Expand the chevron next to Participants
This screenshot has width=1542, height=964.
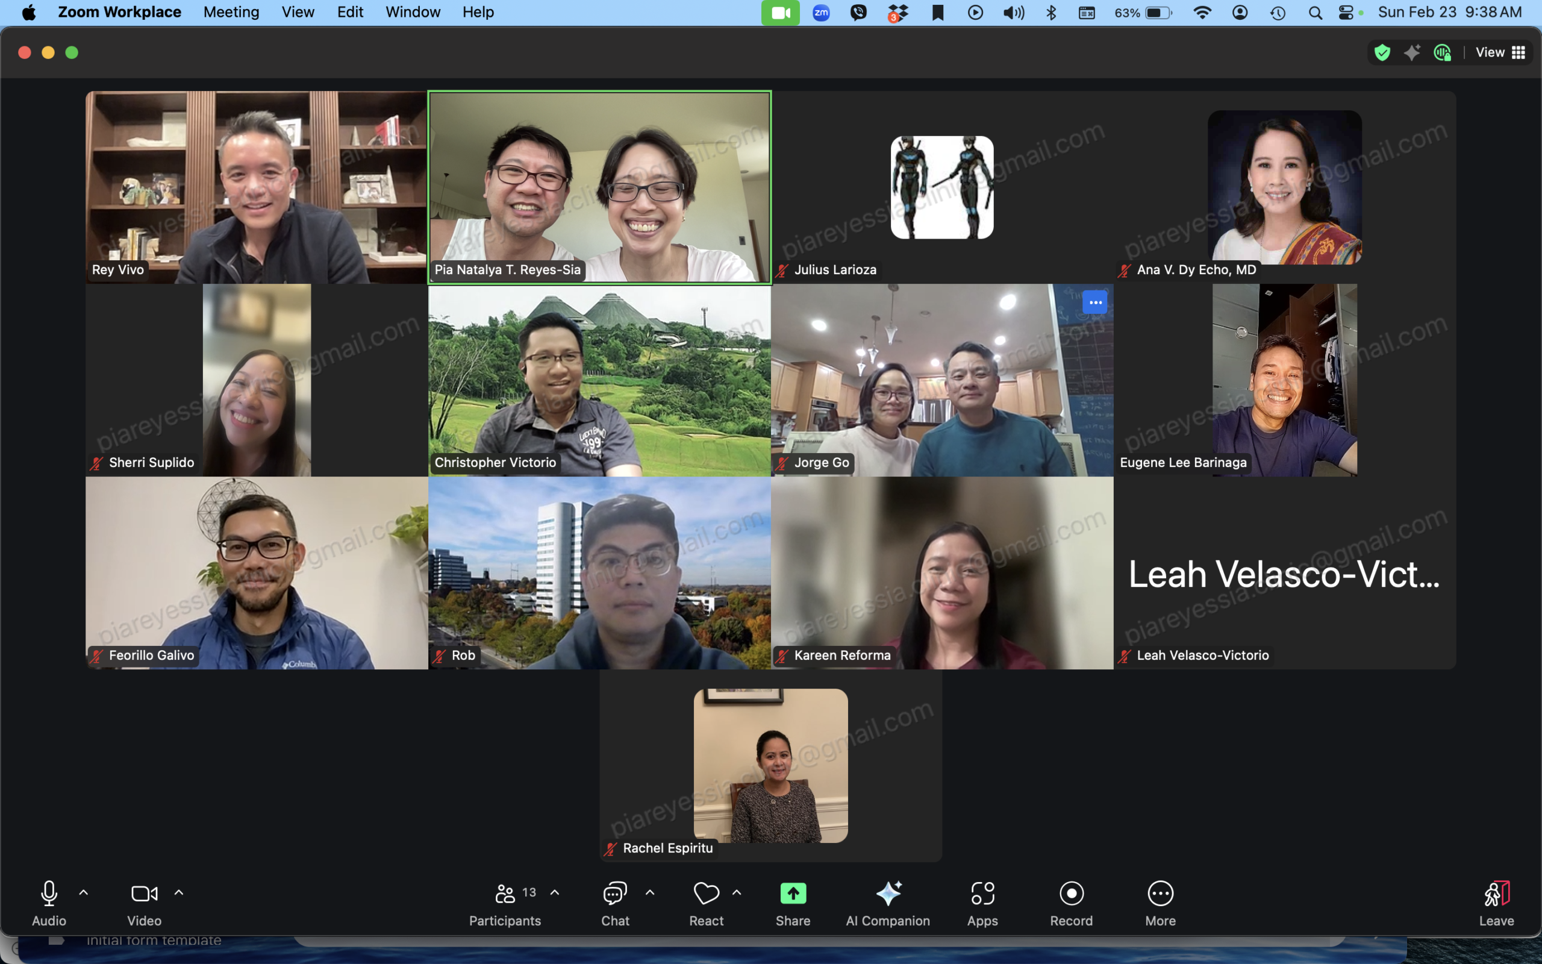555,892
